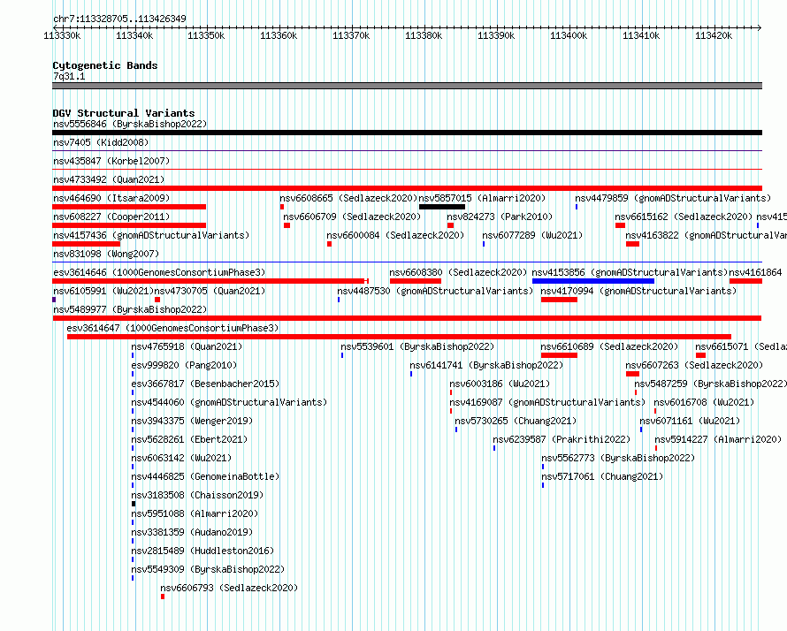
Task: Click nsv6239587 (Prakrithi2022) label
Action: pyautogui.click(x=562, y=439)
